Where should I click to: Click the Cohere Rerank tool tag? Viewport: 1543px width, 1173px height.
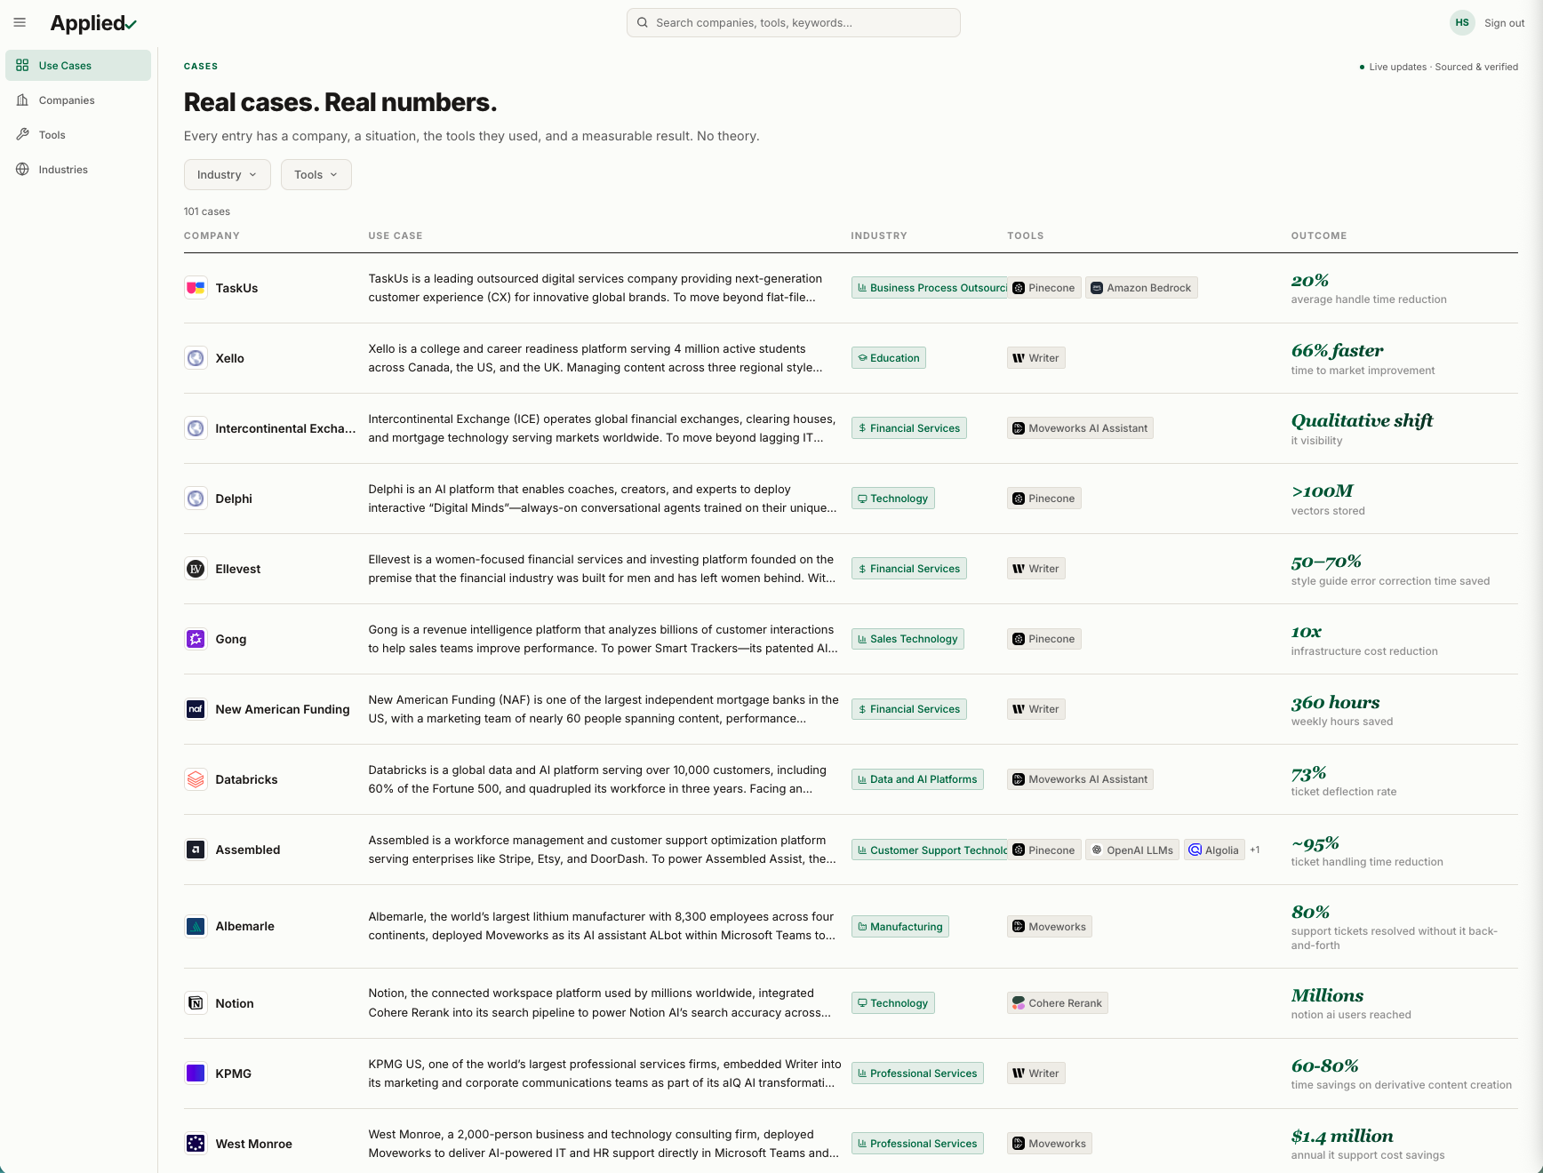pos(1058,1003)
